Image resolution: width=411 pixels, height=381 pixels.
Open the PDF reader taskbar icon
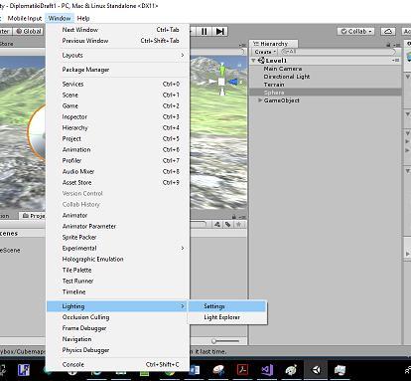tap(242, 370)
